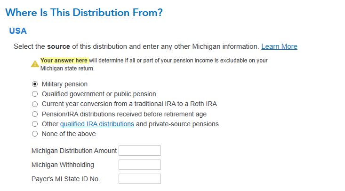
Task: Select Current year conversion to Roth IRA
Action: click(35, 104)
